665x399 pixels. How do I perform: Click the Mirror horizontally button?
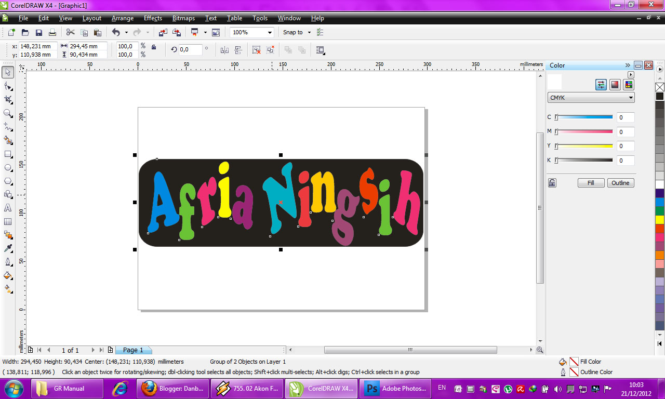click(x=225, y=50)
